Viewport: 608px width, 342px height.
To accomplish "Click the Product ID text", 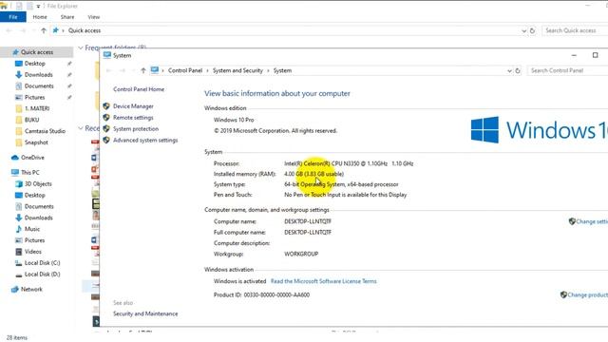I will point(261,294).
